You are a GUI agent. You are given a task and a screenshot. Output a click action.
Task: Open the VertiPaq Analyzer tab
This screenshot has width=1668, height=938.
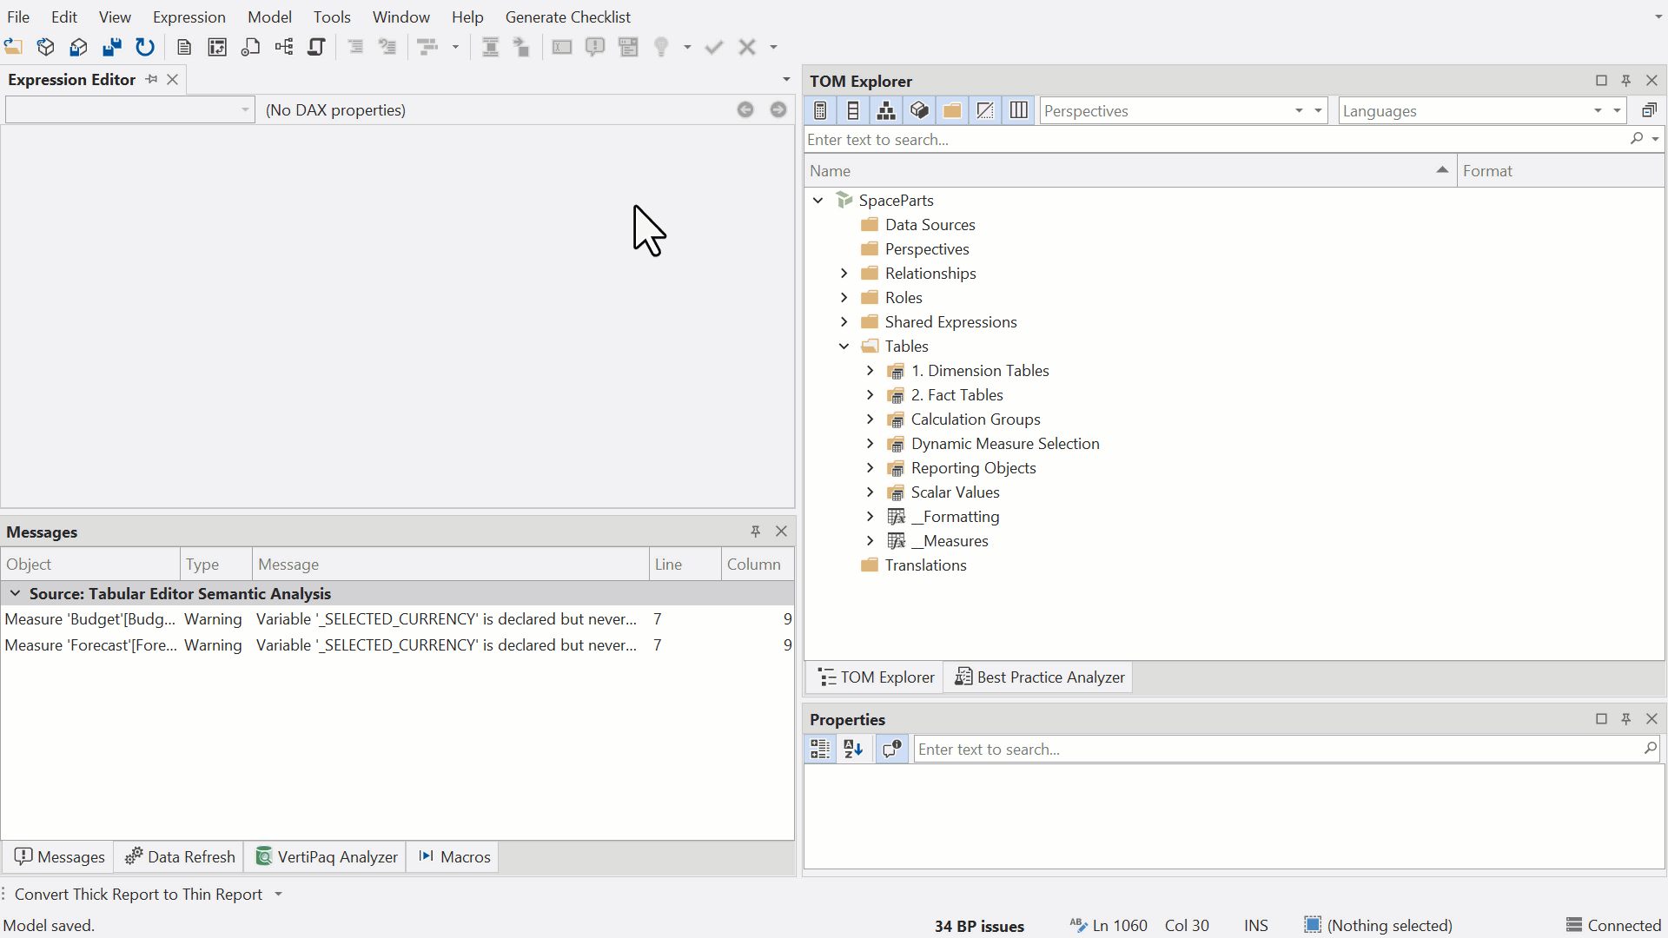tap(327, 856)
